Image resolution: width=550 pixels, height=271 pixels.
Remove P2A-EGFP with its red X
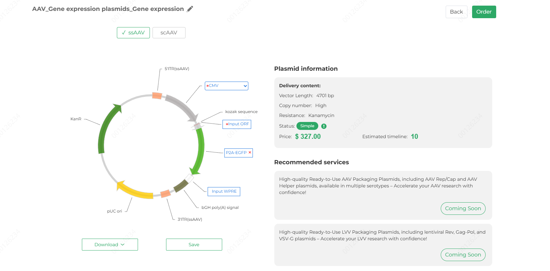click(x=250, y=152)
